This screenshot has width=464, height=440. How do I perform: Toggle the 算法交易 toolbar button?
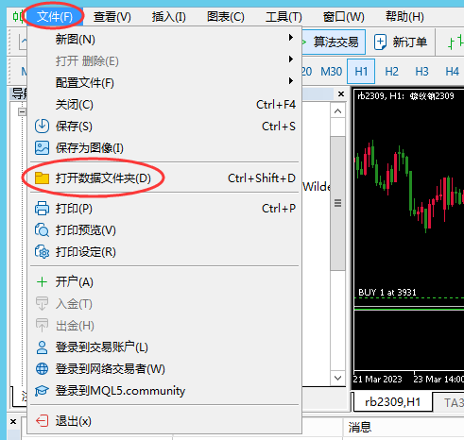click(334, 42)
